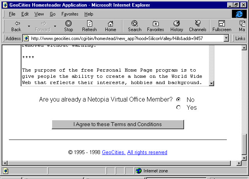249x179 pixels.
Task: Click the Forward toolbar arrow icon
Action: pyautogui.click(x=44, y=23)
